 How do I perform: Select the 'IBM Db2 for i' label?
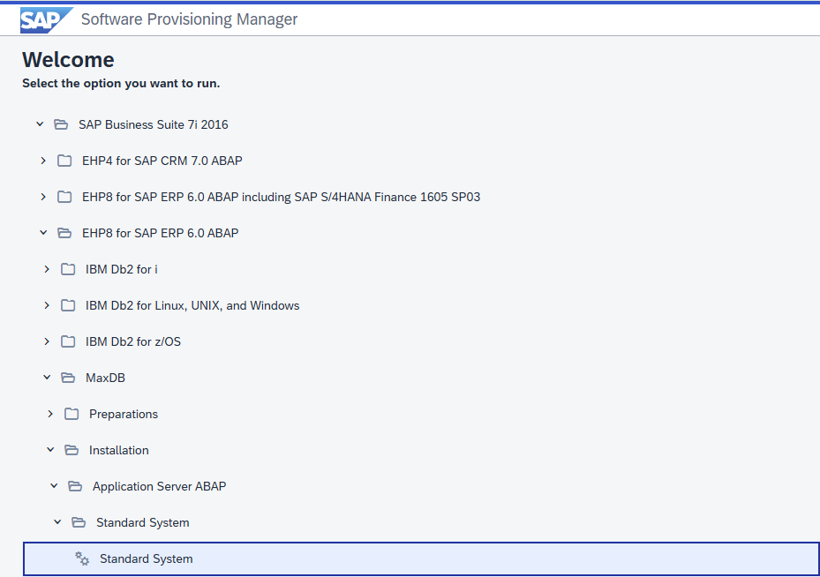(121, 269)
